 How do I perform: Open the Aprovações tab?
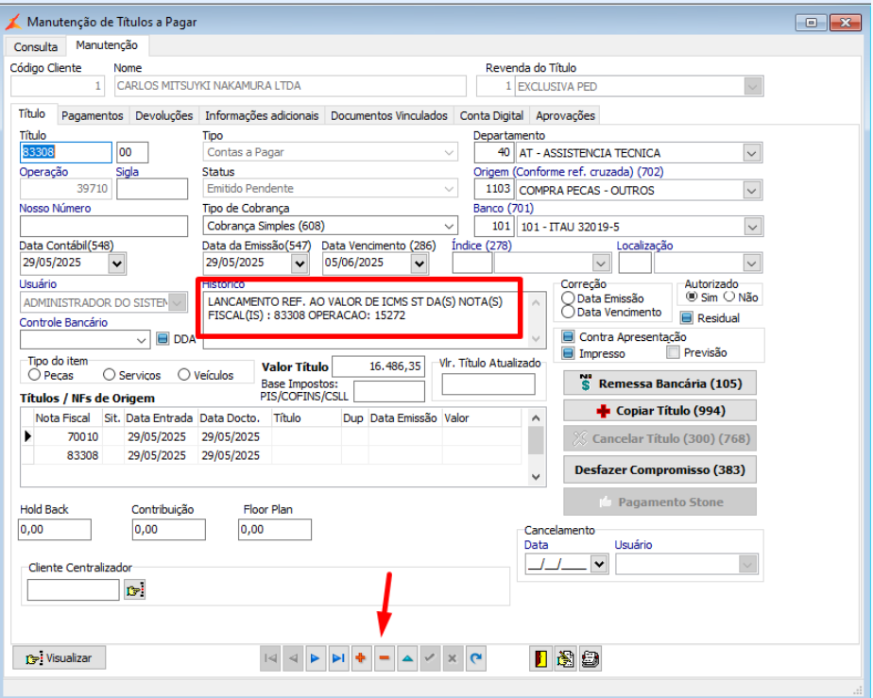click(x=565, y=115)
